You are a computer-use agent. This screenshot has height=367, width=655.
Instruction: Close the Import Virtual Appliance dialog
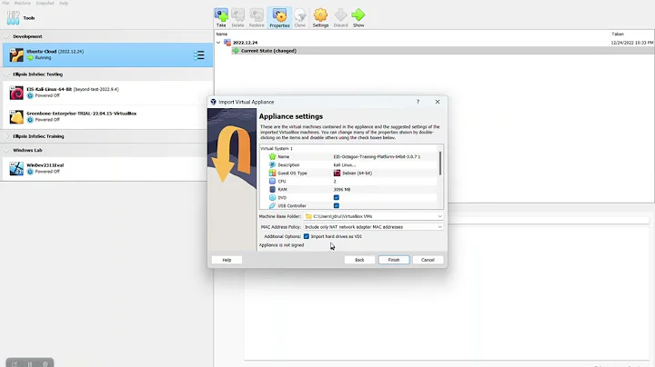click(x=438, y=102)
